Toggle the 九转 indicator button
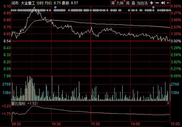The width and height of the screenshot is (182, 127). tap(120, 3)
